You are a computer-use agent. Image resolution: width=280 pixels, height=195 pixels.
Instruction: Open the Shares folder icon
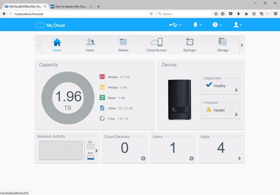coord(123,42)
